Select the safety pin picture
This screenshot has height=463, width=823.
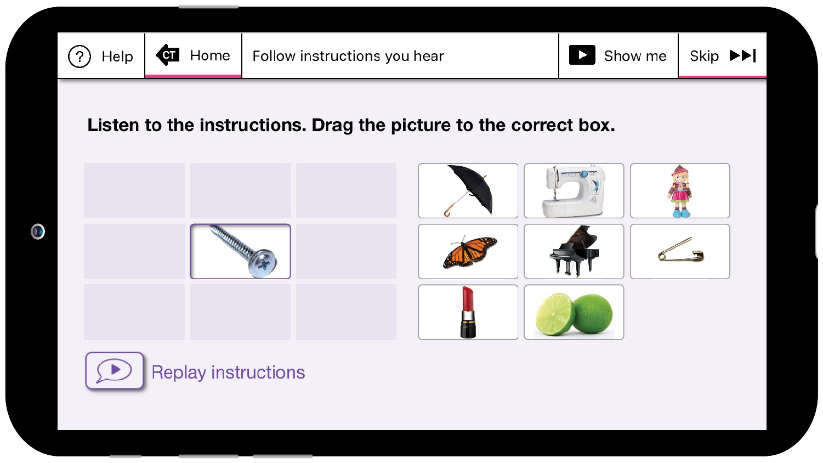(680, 251)
